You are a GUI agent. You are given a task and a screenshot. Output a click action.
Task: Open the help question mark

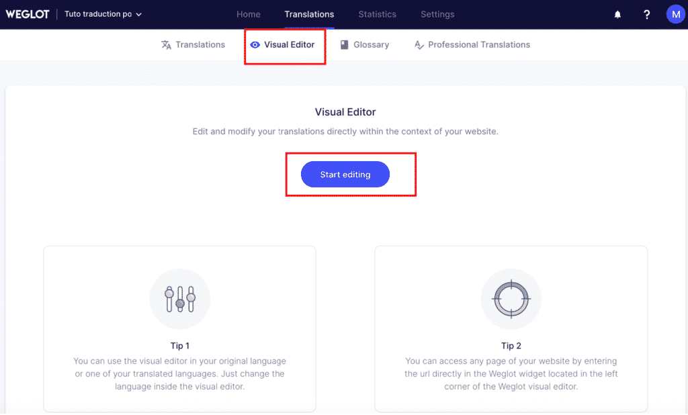point(646,15)
